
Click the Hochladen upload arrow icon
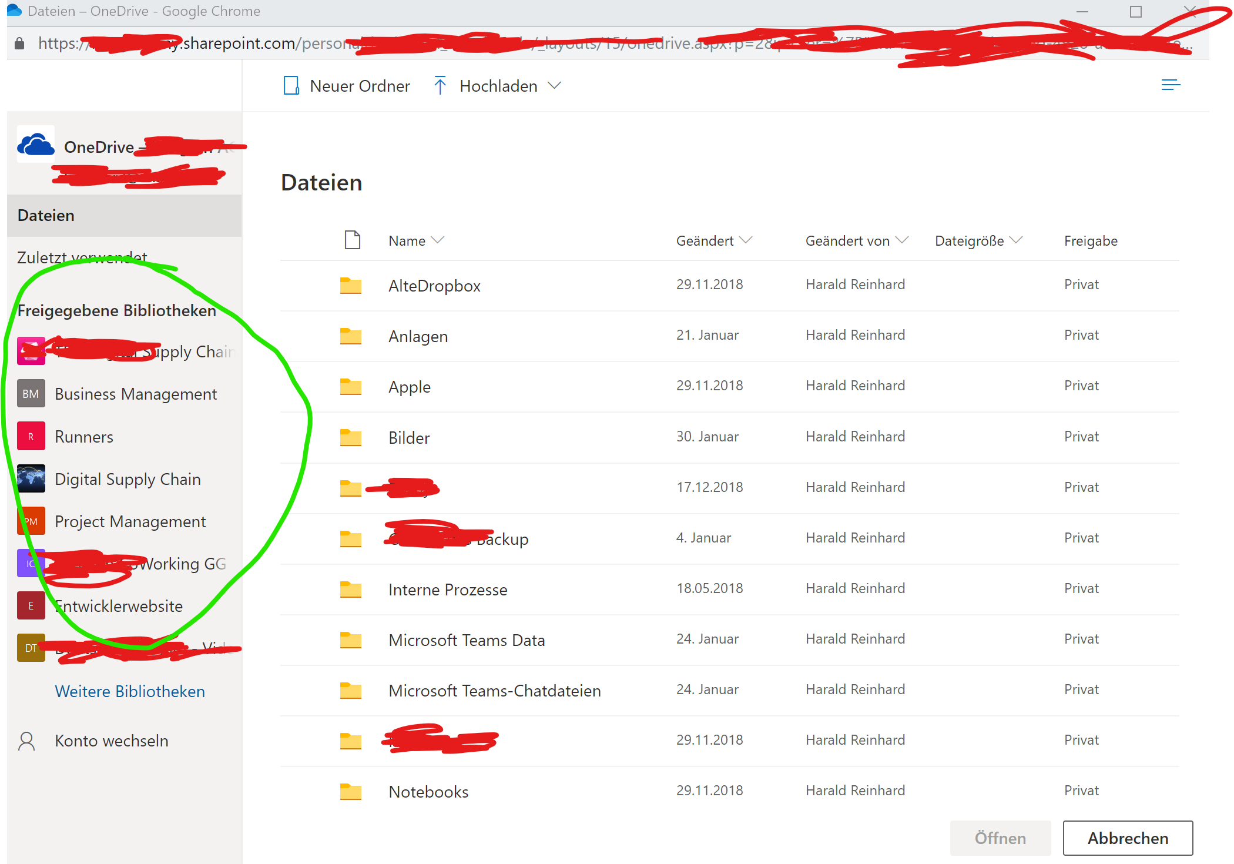click(x=440, y=86)
